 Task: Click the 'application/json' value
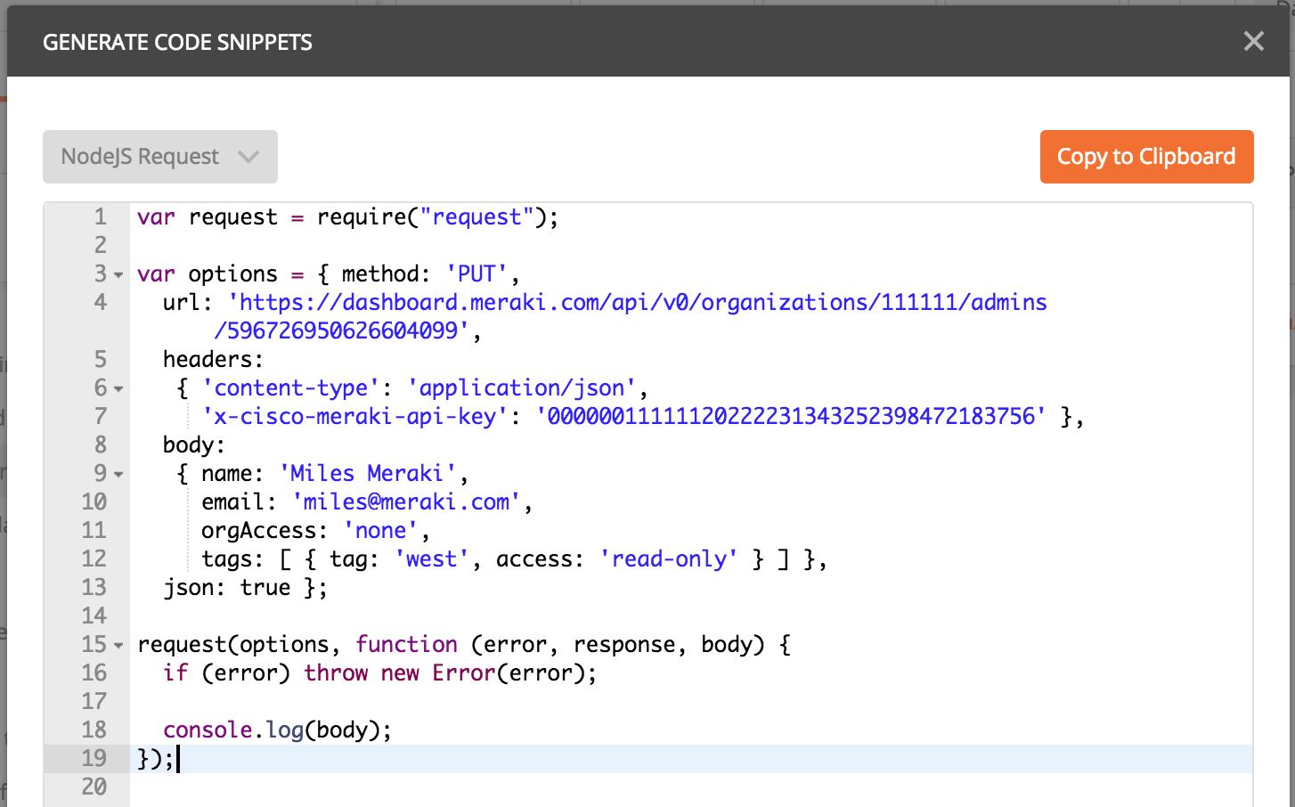pos(522,387)
